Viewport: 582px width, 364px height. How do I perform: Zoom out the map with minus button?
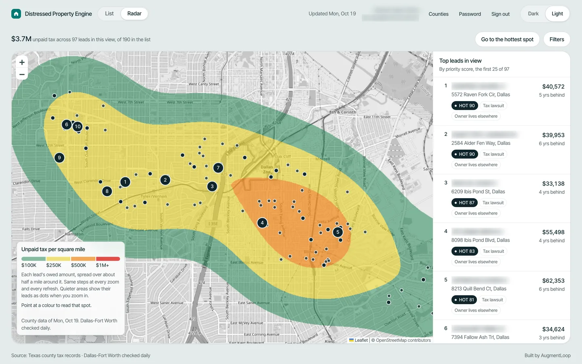click(x=22, y=74)
